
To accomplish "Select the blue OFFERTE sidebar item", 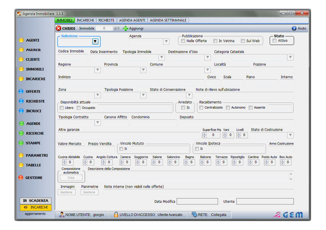I will (33, 92).
